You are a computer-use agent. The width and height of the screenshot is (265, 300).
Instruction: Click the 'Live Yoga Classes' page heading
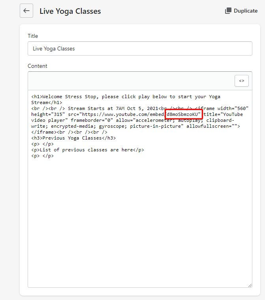tap(70, 11)
